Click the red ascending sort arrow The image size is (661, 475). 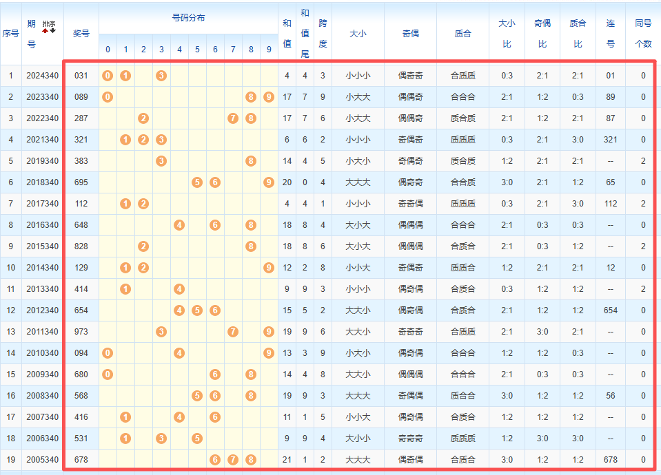coord(45,31)
